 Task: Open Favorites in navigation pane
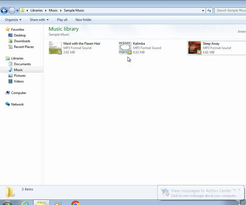click(18, 29)
